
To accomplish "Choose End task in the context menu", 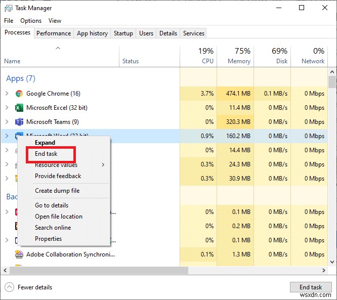I will (46, 154).
